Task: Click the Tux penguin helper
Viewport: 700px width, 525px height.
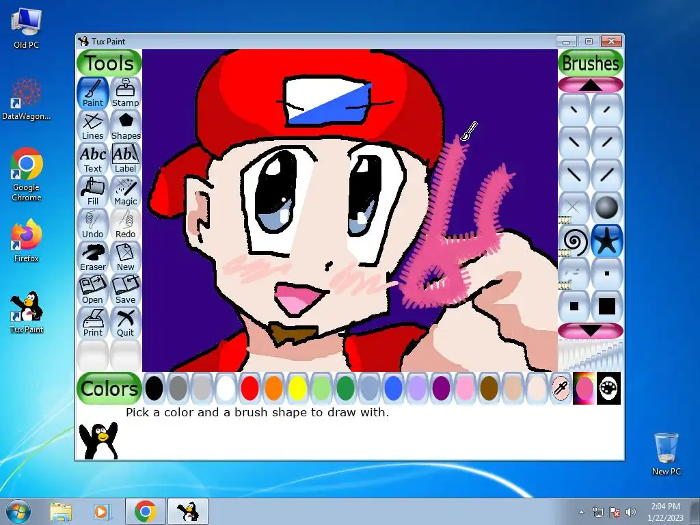Action: [98, 440]
